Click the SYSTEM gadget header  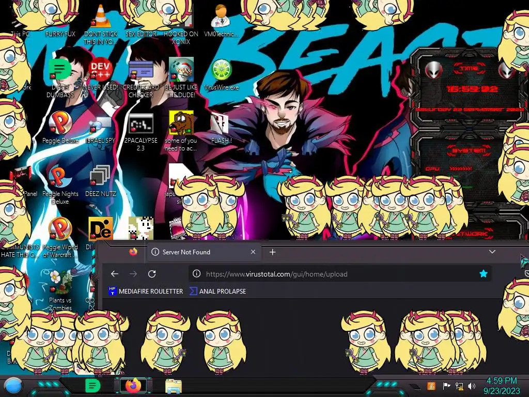[469, 150]
